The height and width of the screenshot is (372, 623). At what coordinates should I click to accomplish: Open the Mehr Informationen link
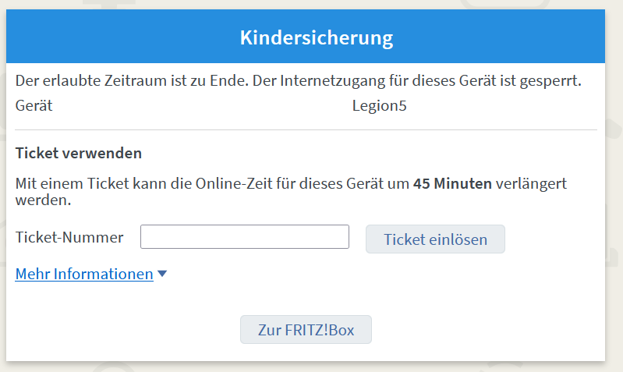click(x=84, y=274)
